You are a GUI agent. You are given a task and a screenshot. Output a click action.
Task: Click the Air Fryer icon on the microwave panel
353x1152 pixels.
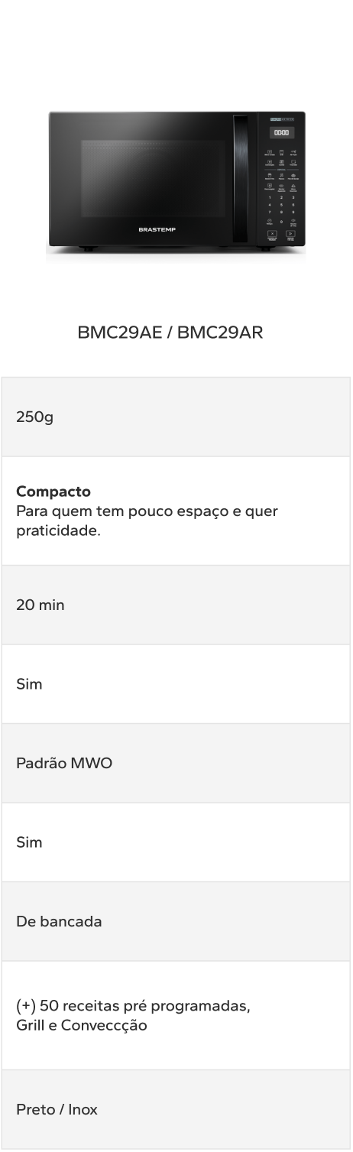[293, 153]
